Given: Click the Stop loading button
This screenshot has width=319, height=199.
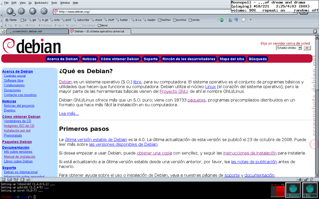Looking at the screenshot, I should 44,11.
